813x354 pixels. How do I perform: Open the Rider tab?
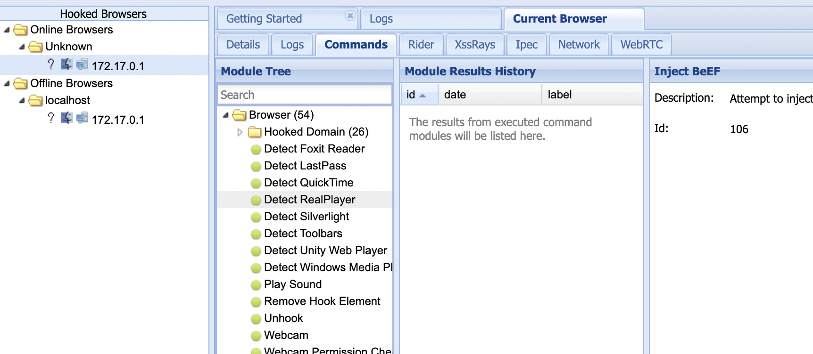click(x=421, y=45)
